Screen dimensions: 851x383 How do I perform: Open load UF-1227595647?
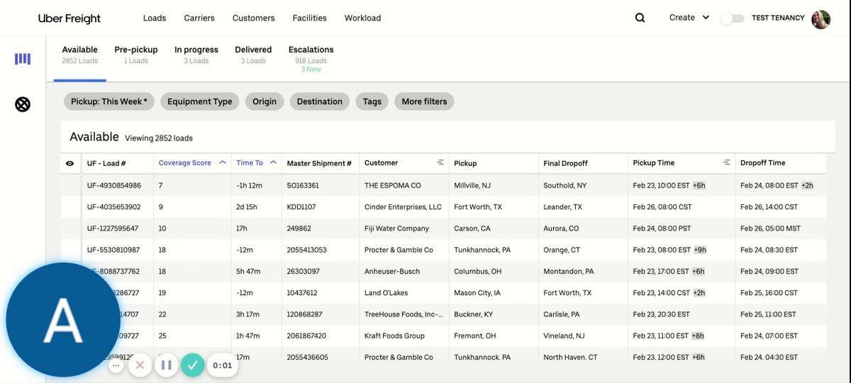click(x=113, y=228)
